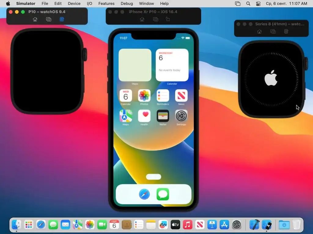The width and height of the screenshot is (313, 234).
Task: Rotate device in iPhone Xr P10 window
Action: pos(168,19)
